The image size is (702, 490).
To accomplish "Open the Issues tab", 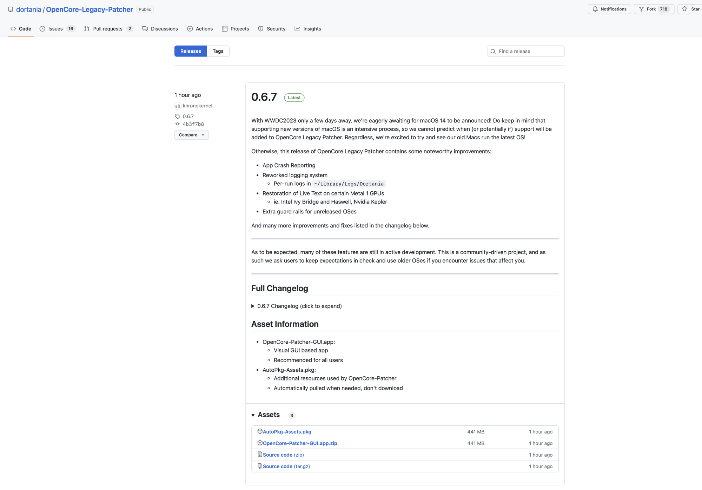I will click(55, 29).
